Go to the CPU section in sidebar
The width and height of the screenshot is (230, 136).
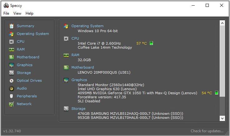pyautogui.click(x=21, y=41)
